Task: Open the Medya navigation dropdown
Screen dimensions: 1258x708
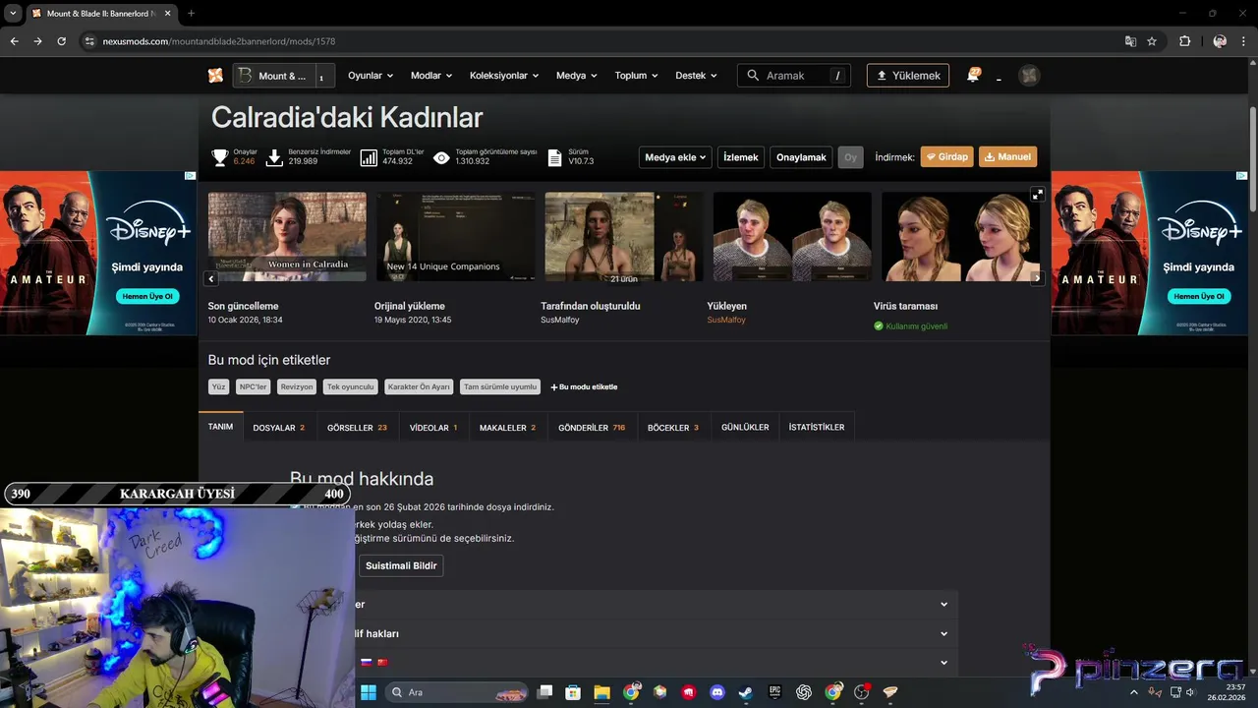Action: pos(577,76)
